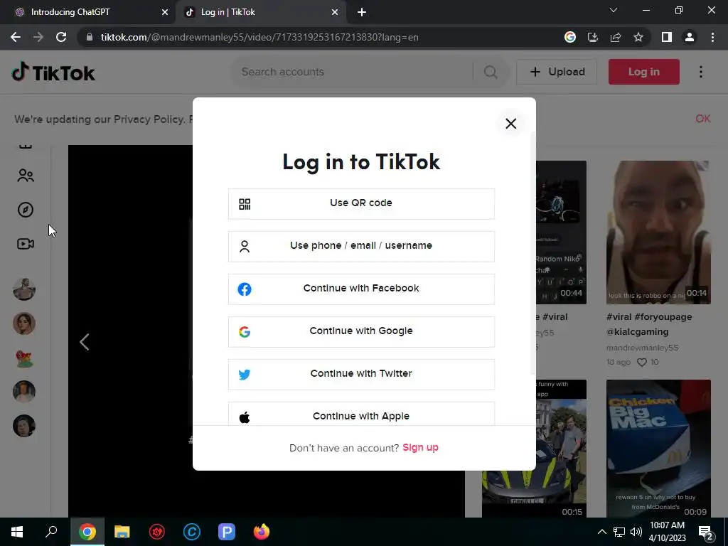The image size is (728, 546).
Task: Open File Explorer from taskbar
Action: pos(122,532)
